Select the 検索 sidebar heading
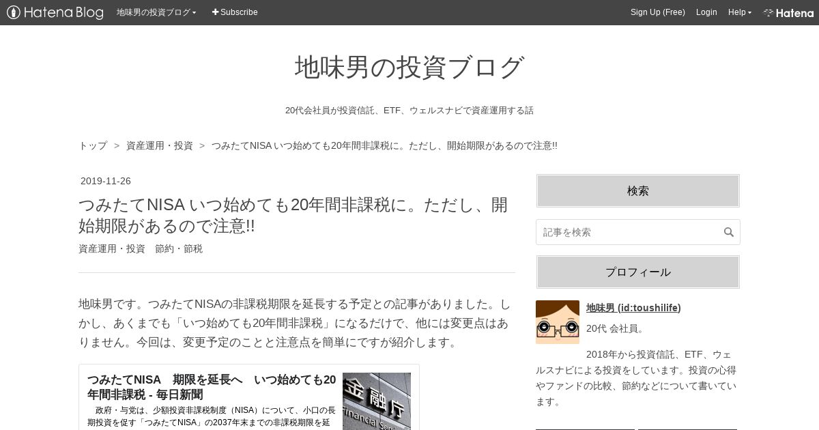This screenshot has height=430, width=819. coord(638,190)
